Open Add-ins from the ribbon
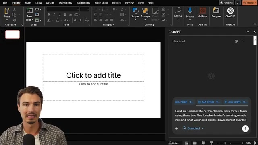Screen dimensions: 258x145 pos(202,12)
